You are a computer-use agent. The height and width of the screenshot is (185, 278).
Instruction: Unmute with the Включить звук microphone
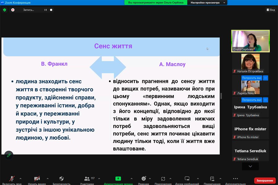(x=12, y=180)
